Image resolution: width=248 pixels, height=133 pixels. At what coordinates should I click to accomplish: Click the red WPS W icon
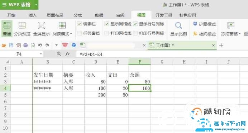pyautogui.click(x=65, y=45)
